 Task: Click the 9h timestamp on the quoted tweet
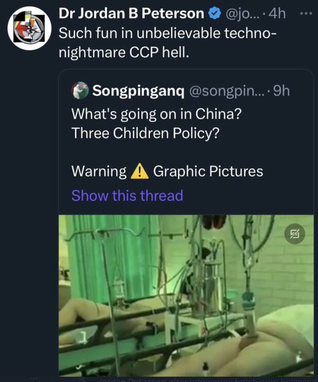(281, 91)
